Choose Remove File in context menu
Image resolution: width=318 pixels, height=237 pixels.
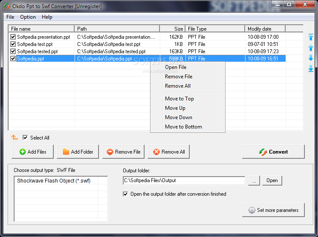(x=188, y=77)
